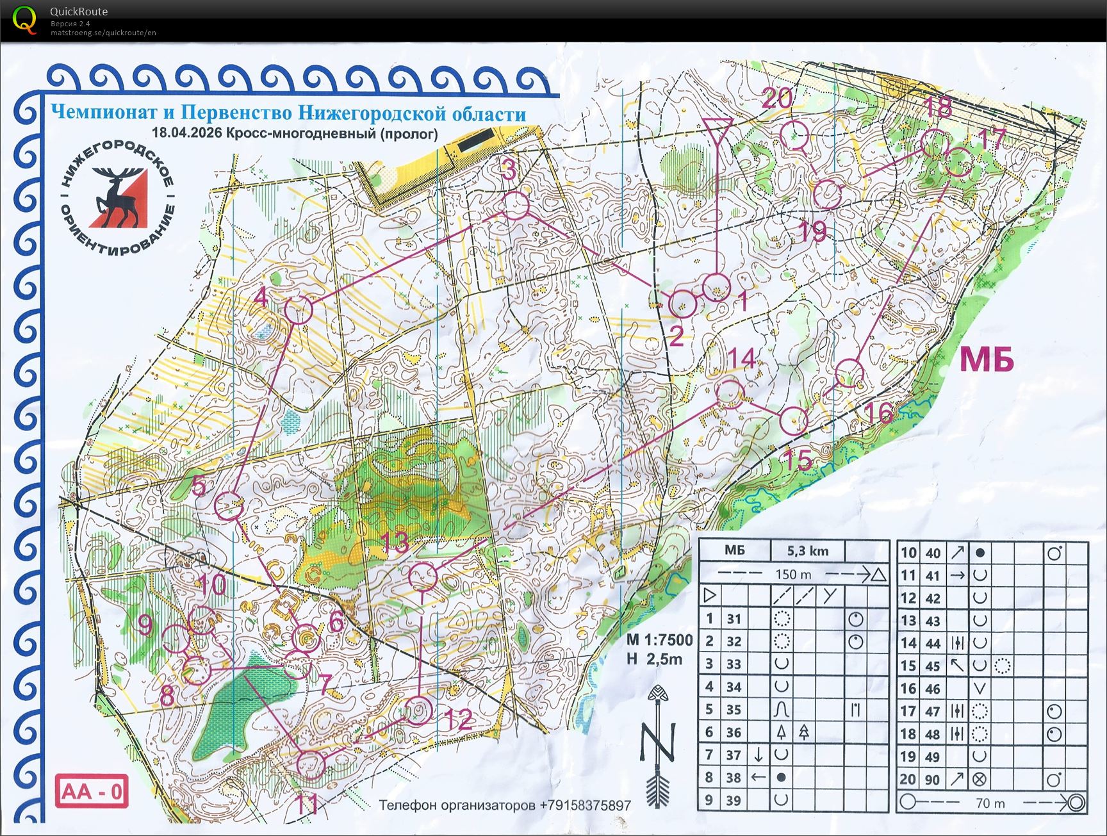This screenshot has width=1107, height=836.
Task: Click control circle 12 on the map
Action: pyautogui.click(x=418, y=710)
